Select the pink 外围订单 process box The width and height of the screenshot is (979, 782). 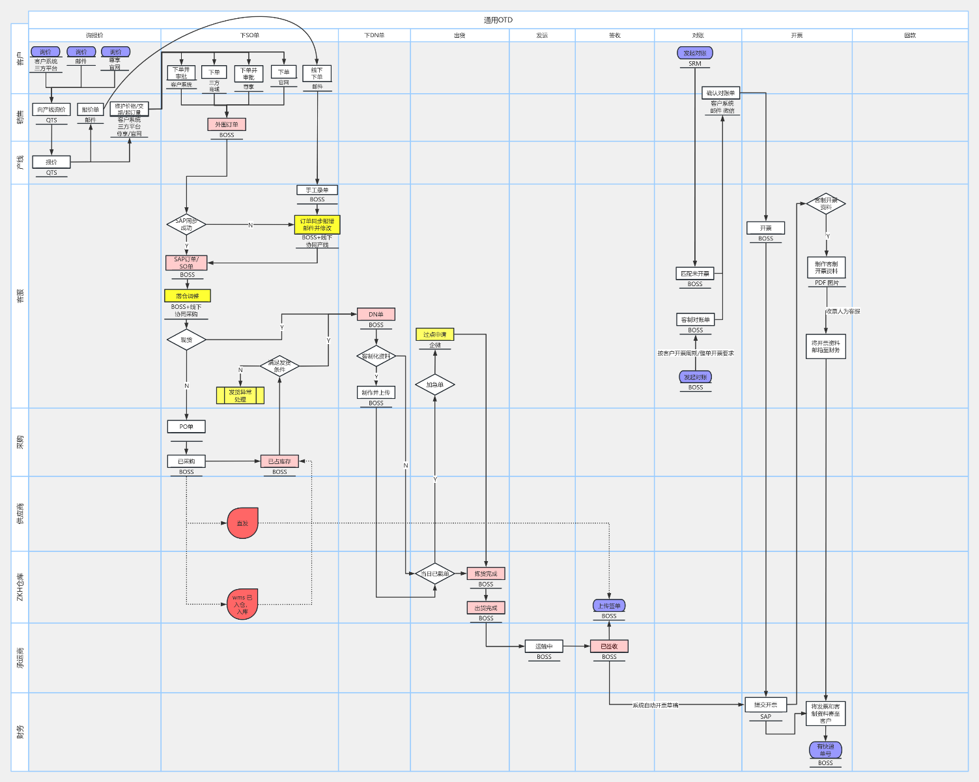point(227,124)
